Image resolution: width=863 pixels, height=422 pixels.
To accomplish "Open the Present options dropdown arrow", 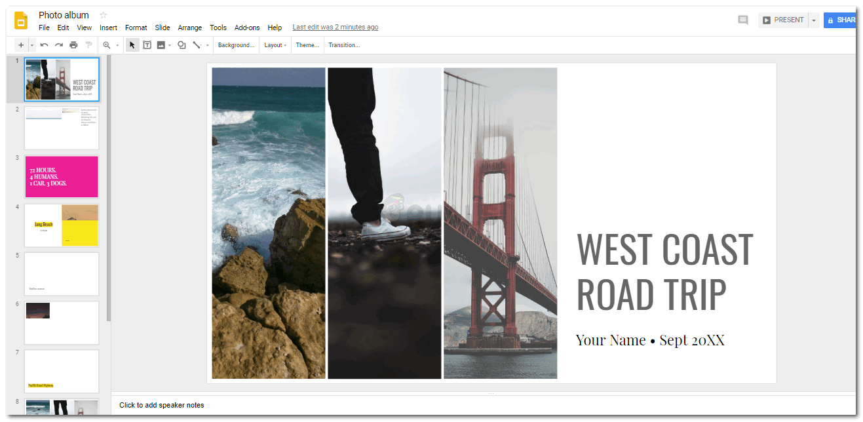I will (x=814, y=20).
